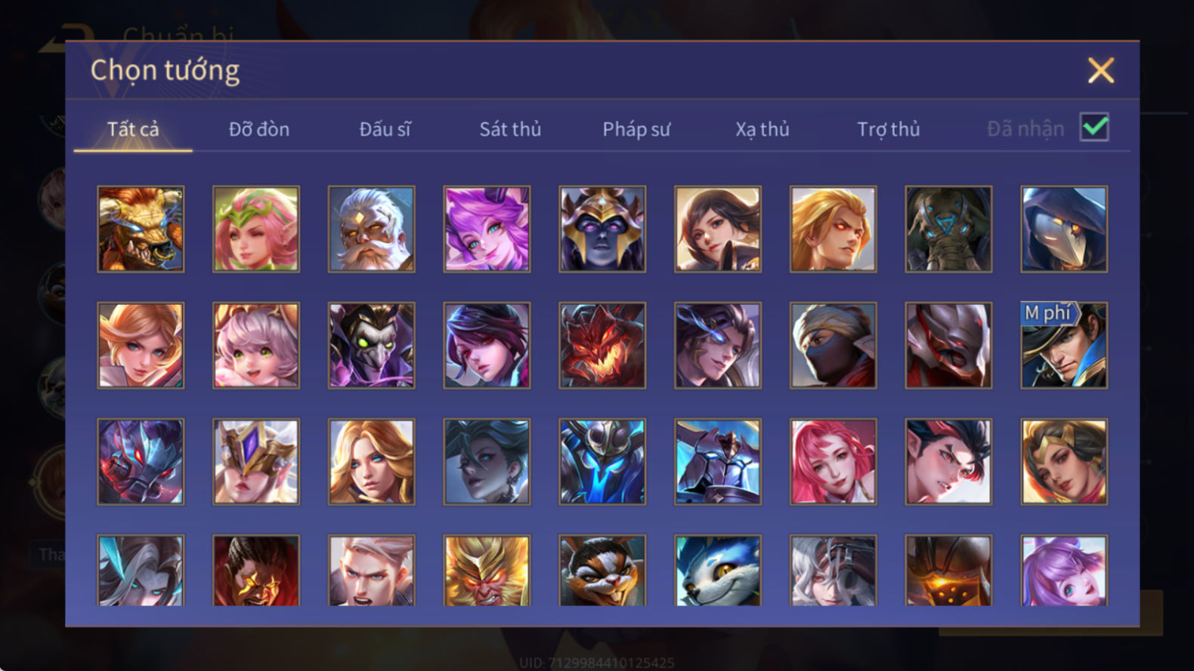Select the Tất cả tab
The width and height of the screenshot is (1194, 671).
tap(133, 129)
